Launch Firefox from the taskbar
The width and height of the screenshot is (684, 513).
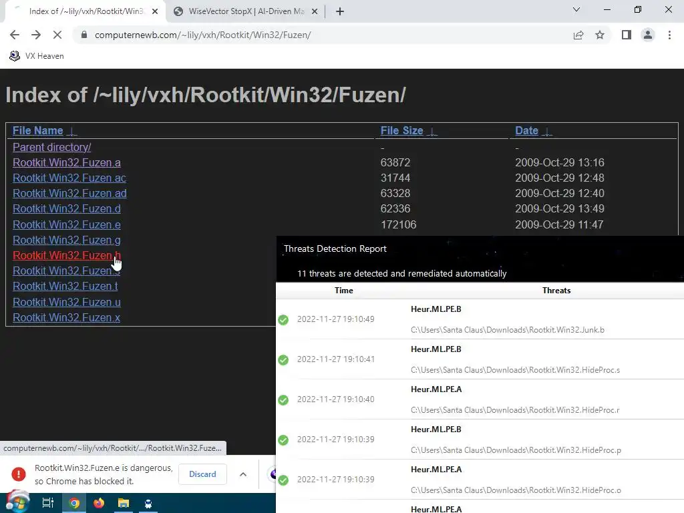[99, 504]
